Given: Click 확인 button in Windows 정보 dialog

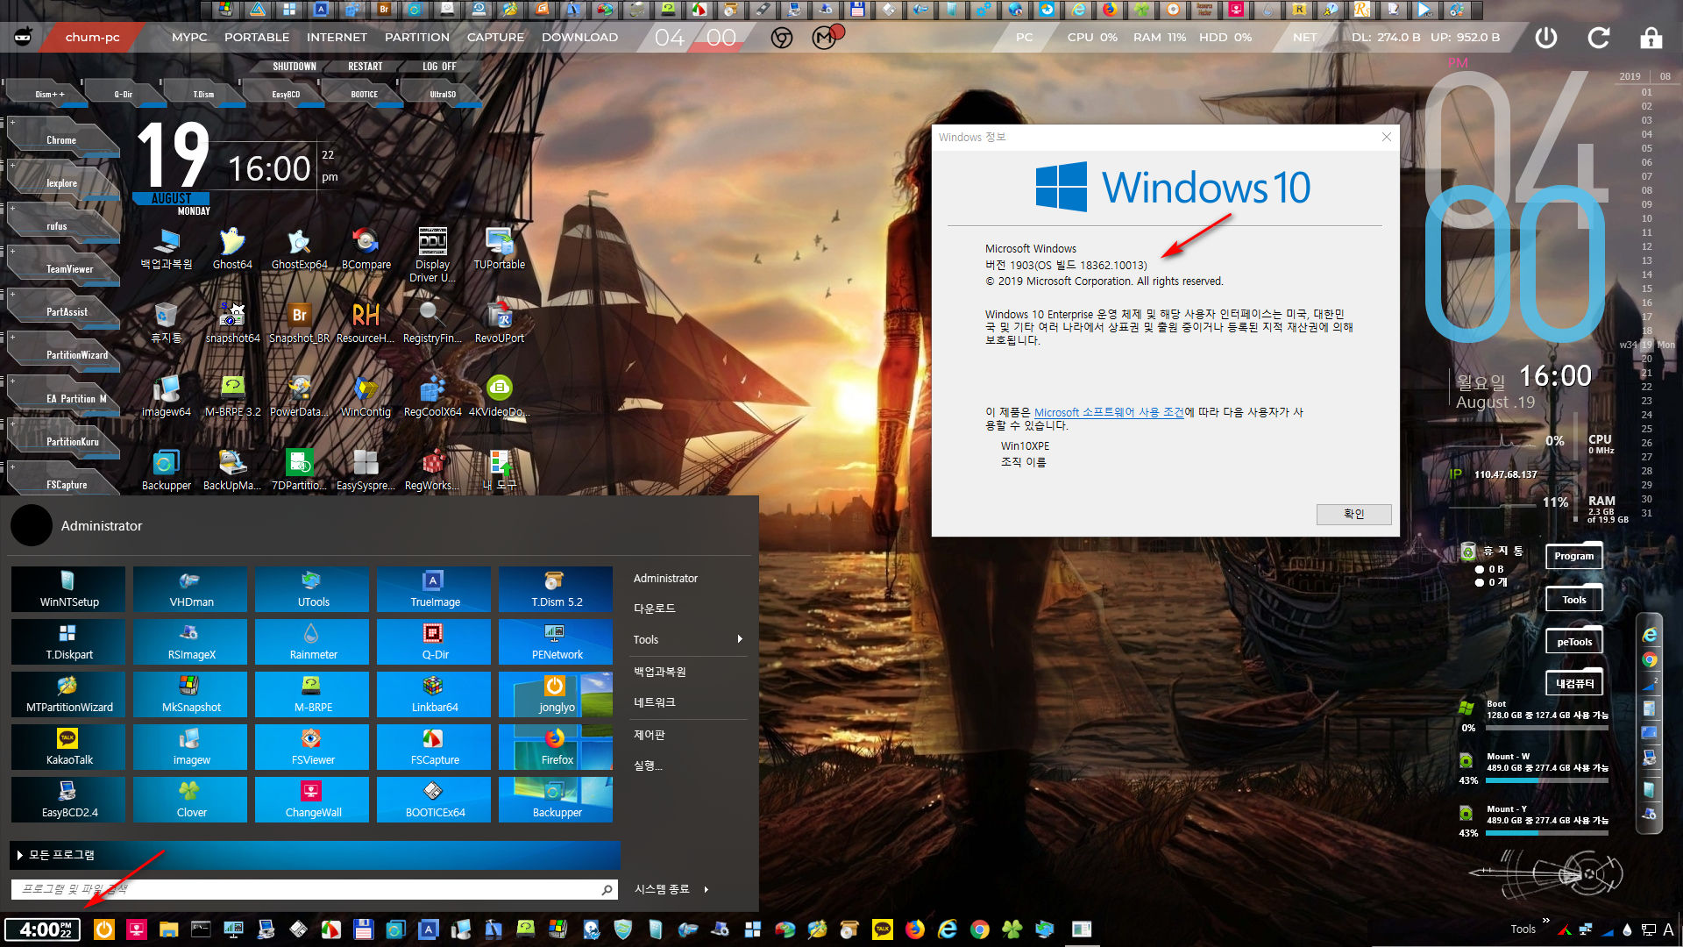Looking at the screenshot, I should (x=1353, y=514).
